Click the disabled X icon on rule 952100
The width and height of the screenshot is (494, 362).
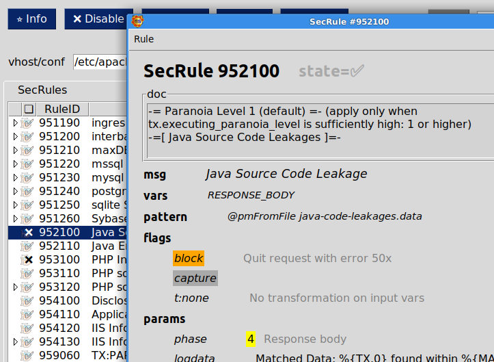tap(28, 233)
